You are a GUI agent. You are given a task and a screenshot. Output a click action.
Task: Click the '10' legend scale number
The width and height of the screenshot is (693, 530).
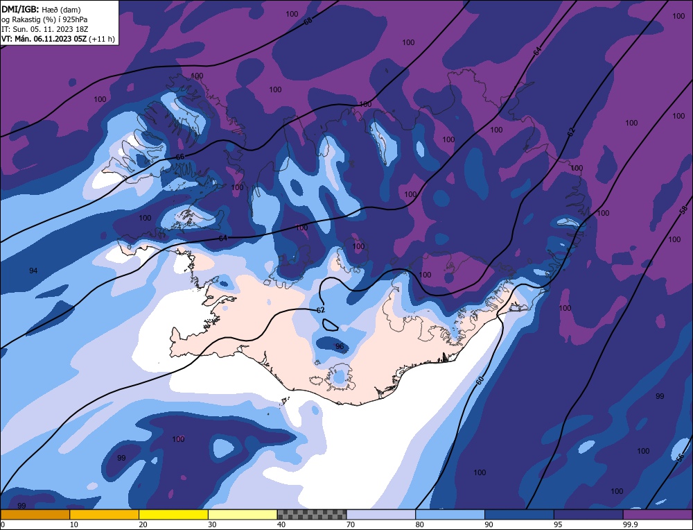click(74, 524)
